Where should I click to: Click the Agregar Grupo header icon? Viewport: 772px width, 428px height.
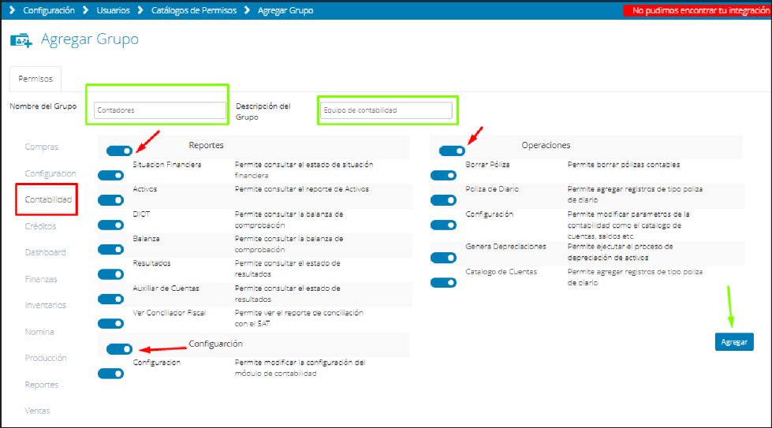[x=21, y=40]
